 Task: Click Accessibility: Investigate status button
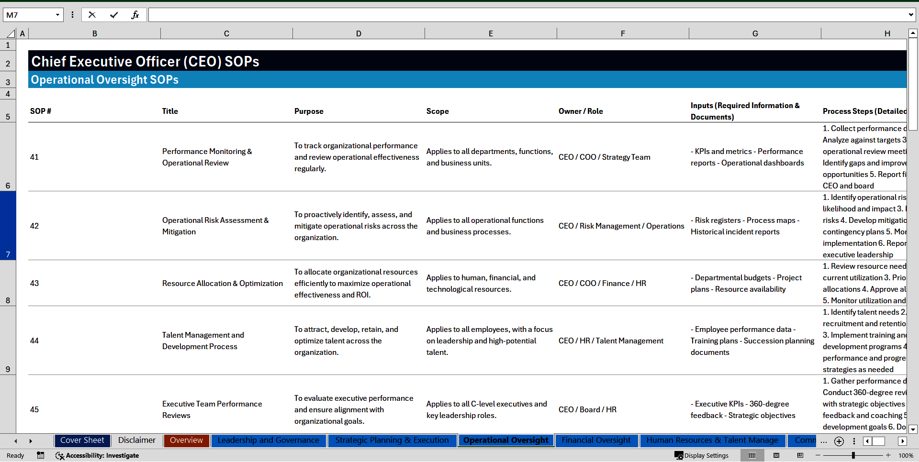click(x=98, y=455)
